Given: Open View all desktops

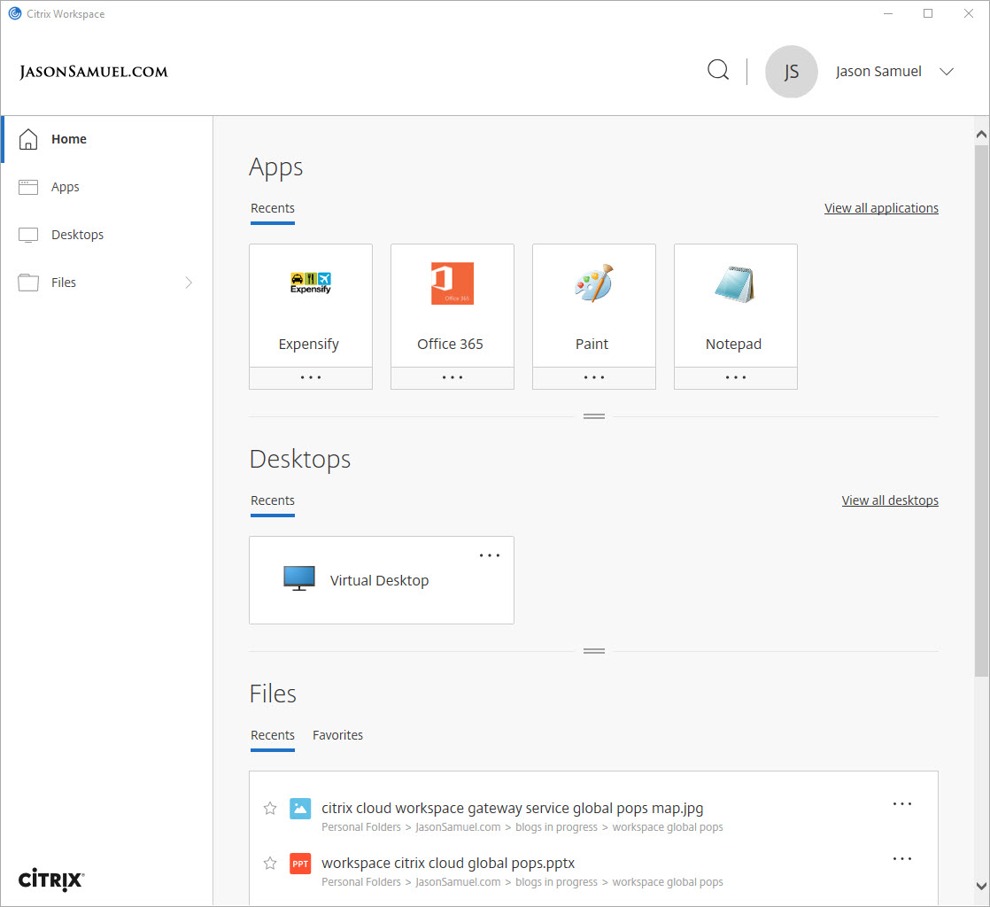Looking at the screenshot, I should click(890, 500).
